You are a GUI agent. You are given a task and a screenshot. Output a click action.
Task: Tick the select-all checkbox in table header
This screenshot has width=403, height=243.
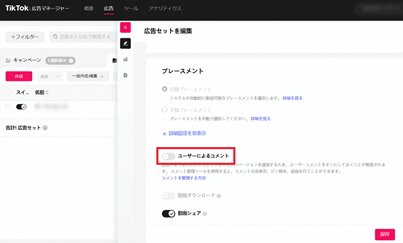pyautogui.click(x=8, y=92)
